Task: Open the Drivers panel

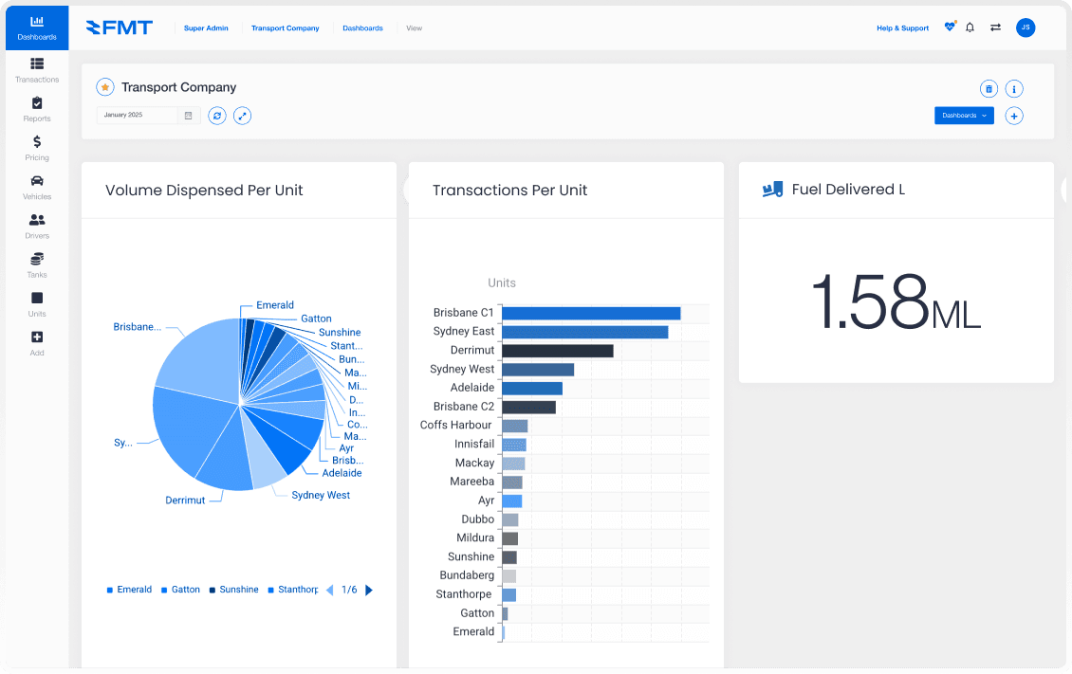Action: pos(36,224)
